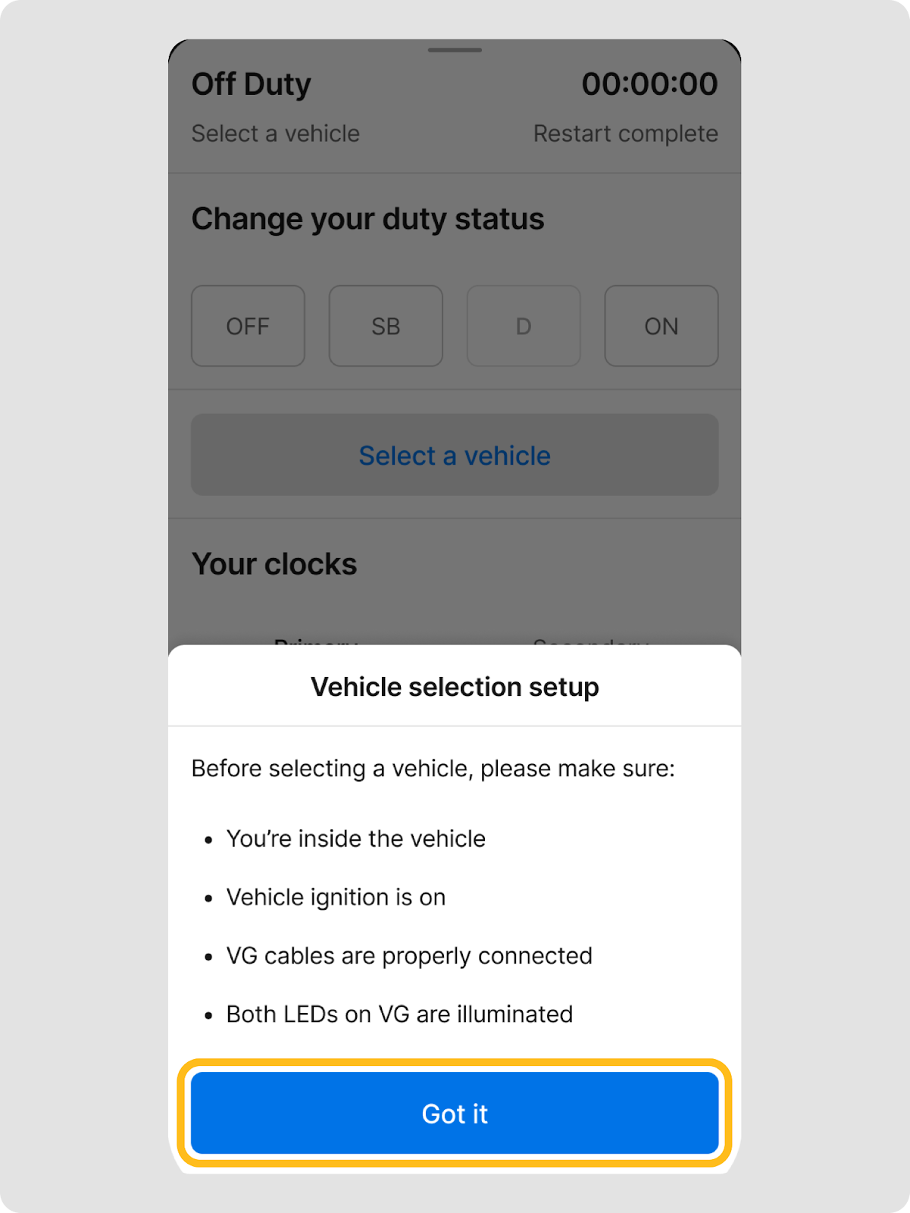The width and height of the screenshot is (910, 1213).
Task: Click the Vehicle ignition is on item
Action: pyautogui.click(x=336, y=897)
